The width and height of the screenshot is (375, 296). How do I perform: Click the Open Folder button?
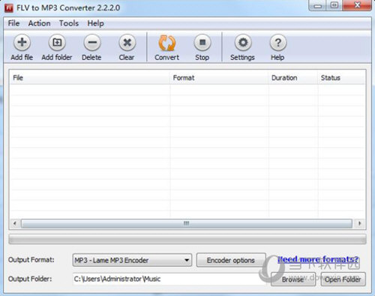[x=343, y=279]
